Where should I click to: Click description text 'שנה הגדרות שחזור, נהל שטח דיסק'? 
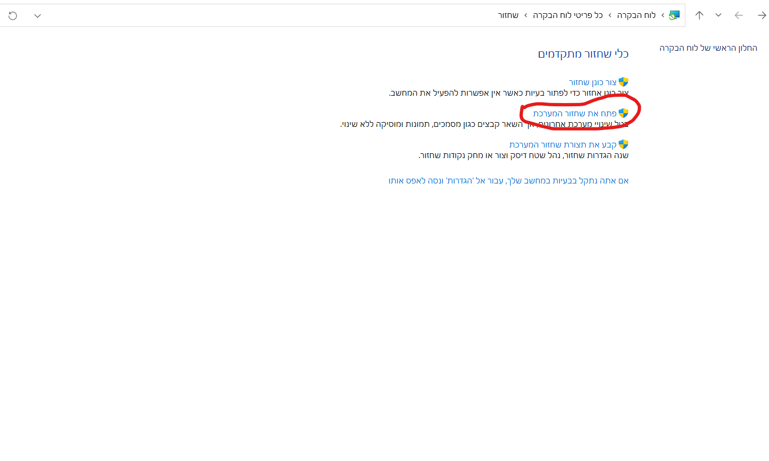[524, 155]
